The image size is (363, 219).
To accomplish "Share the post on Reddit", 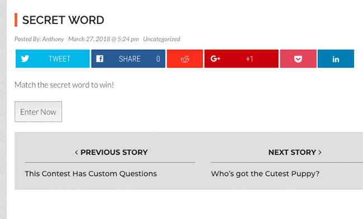I will pos(185,59).
